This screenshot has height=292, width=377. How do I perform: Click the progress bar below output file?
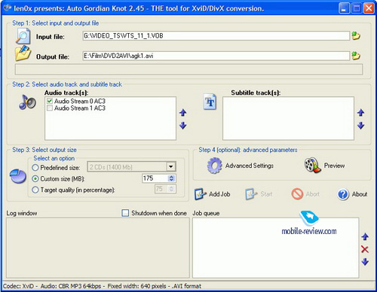(188, 69)
